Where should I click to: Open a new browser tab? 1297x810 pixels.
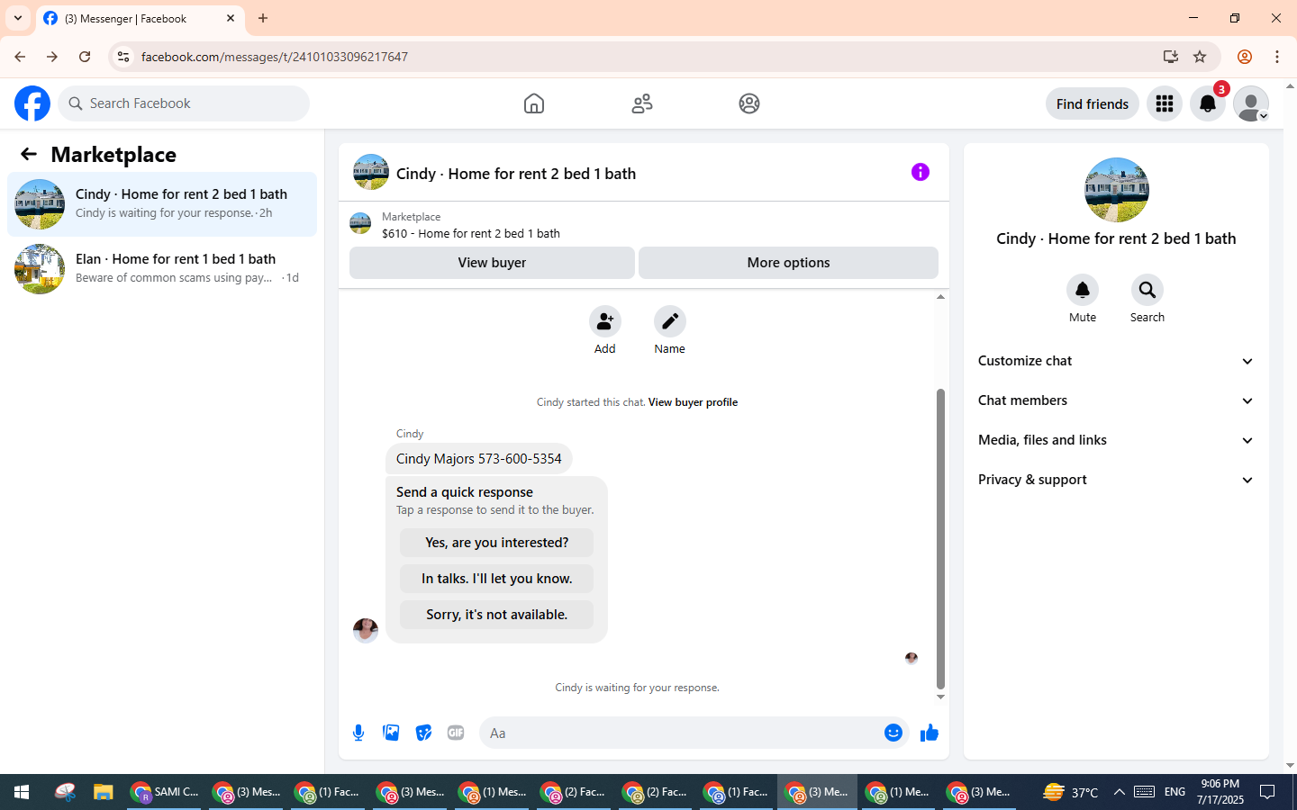263,18
